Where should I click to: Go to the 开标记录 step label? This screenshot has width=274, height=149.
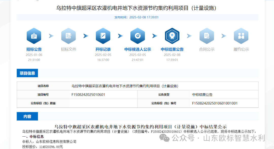pos(103,49)
